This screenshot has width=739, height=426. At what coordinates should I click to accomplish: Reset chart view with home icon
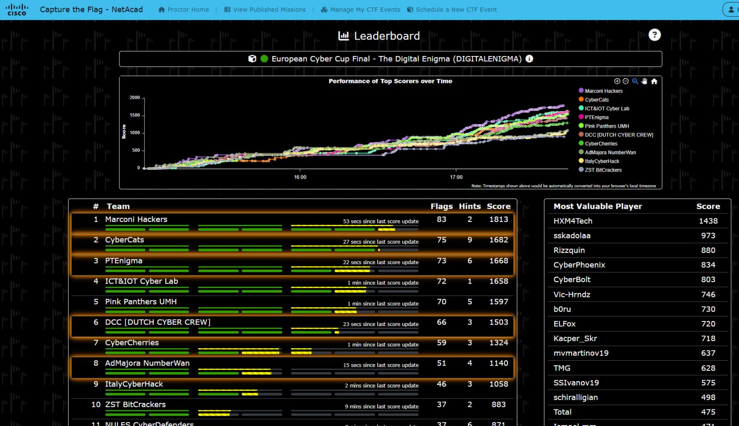654,81
